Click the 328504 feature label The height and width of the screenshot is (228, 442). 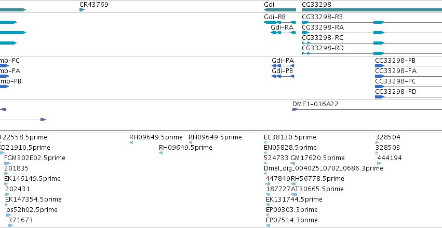[x=388, y=137]
